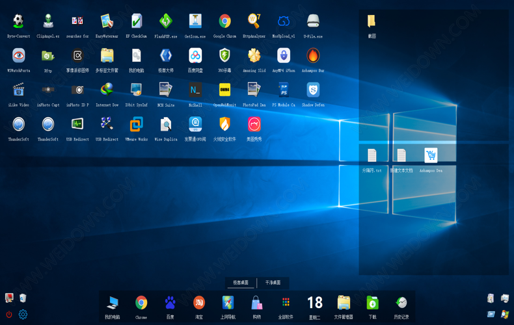Open 美图秀秀 pink icon

pyautogui.click(x=254, y=124)
